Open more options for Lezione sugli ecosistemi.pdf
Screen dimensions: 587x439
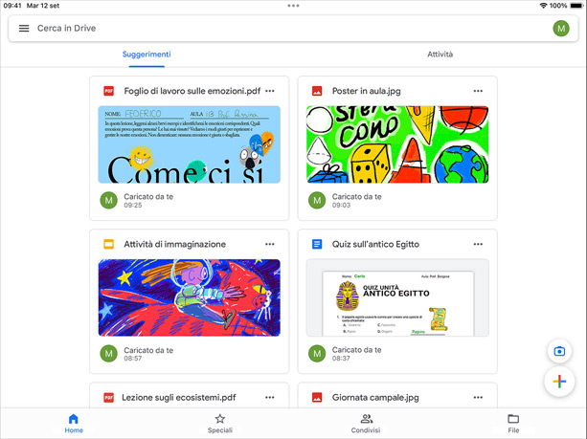pyautogui.click(x=270, y=397)
